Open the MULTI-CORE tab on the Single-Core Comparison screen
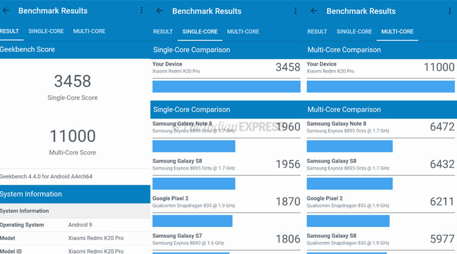 click(243, 31)
